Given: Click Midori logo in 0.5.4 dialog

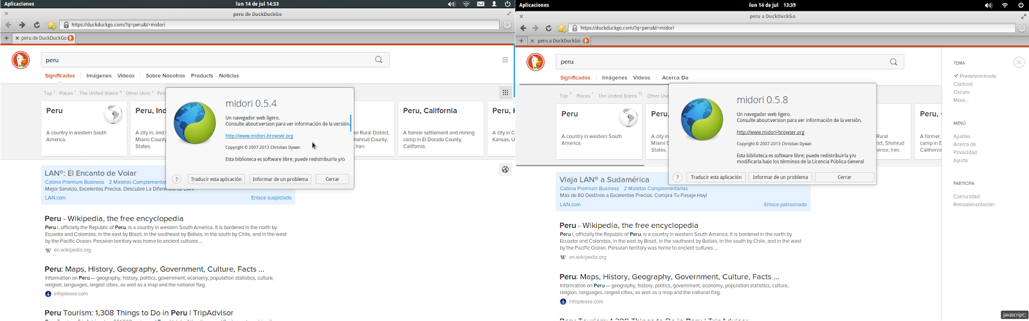Looking at the screenshot, I should (195, 123).
